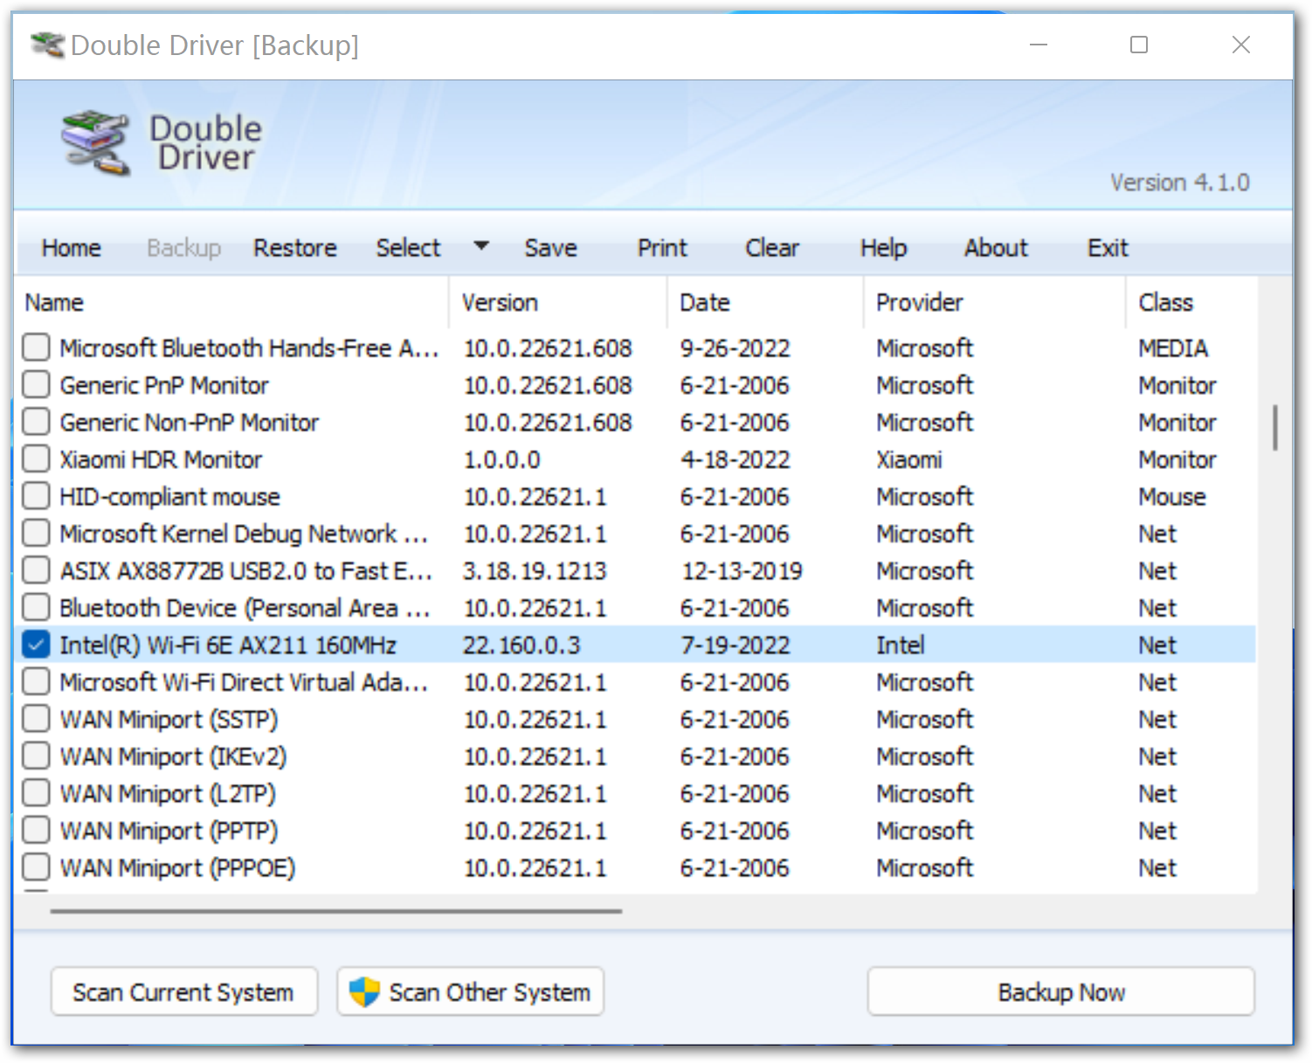This screenshot has height=1063, width=1312.
Task: Select the WAN Miniport (SSTP) name
Action: [169, 720]
